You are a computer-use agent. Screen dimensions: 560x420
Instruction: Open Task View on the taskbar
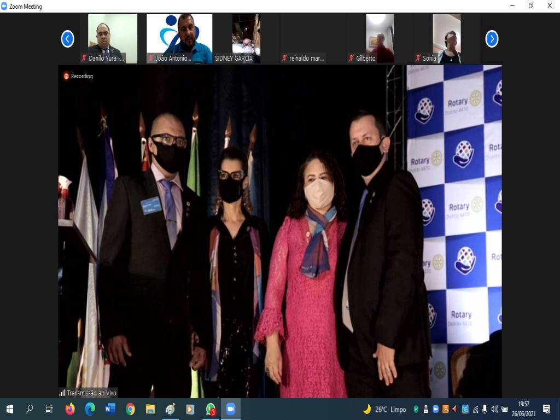pos(49,409)
